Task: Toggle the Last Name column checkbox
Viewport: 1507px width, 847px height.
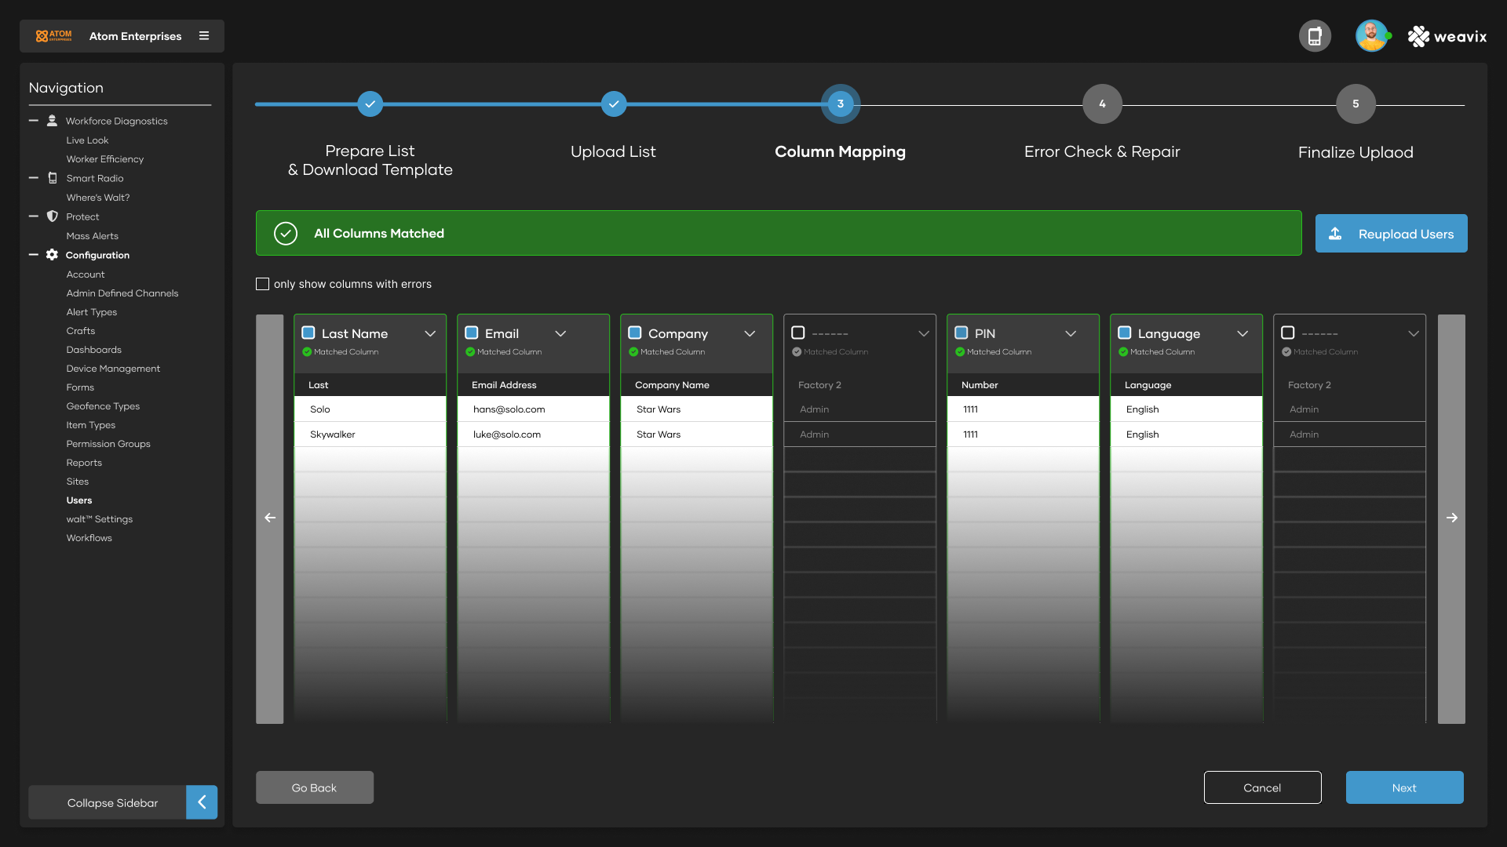Action: point(308,333)
